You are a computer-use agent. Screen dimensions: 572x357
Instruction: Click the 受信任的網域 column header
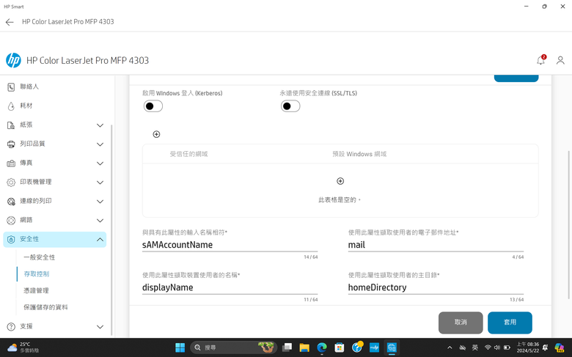[x=188, y=154]
